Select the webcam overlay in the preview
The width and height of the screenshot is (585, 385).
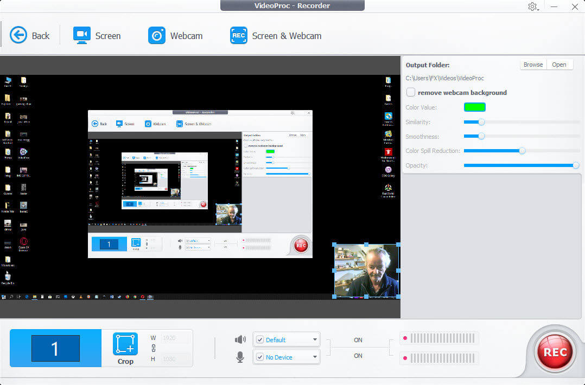[x=366, y=271]
